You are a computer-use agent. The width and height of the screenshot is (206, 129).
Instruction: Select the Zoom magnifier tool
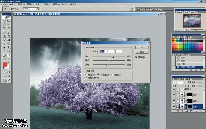click(9, 60)
